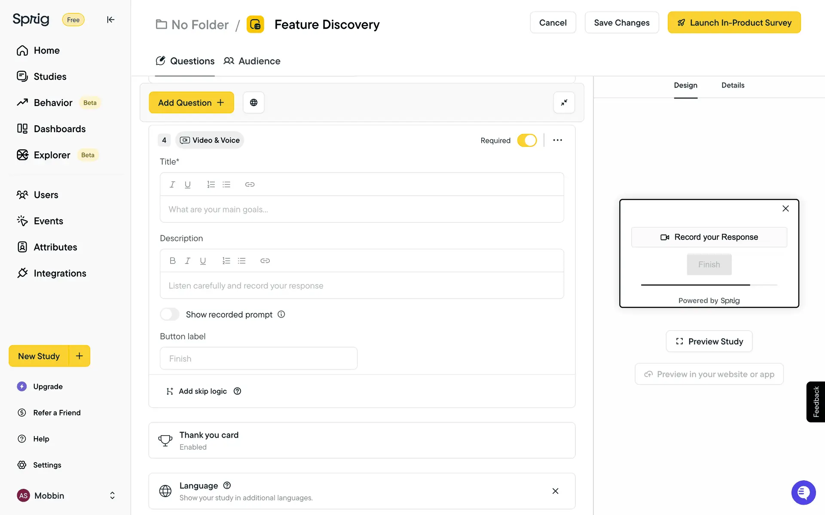
Task: Click help icon beside Add skip logic
Action: click(x=237, y=391)
